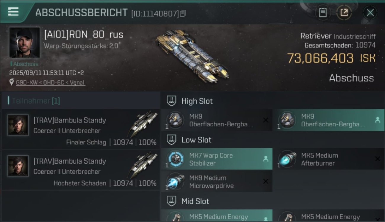385x222 pixels.
Task: Select the dropped MK9 Oberflächen-Bergbau module
Action: (x=328, y=120)
